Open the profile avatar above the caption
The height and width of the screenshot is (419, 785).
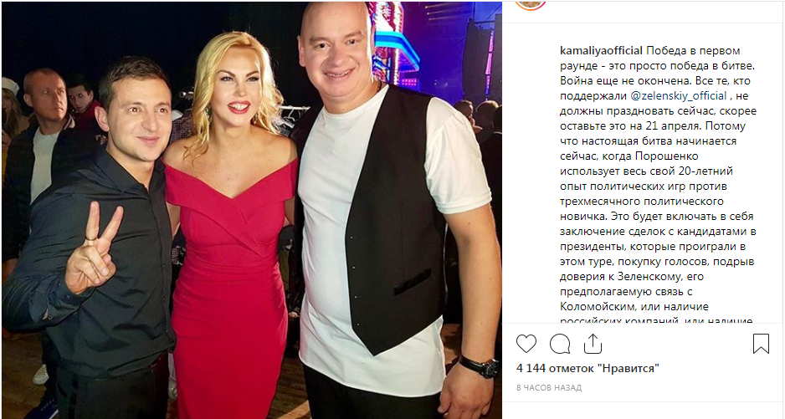coord(531,5)
